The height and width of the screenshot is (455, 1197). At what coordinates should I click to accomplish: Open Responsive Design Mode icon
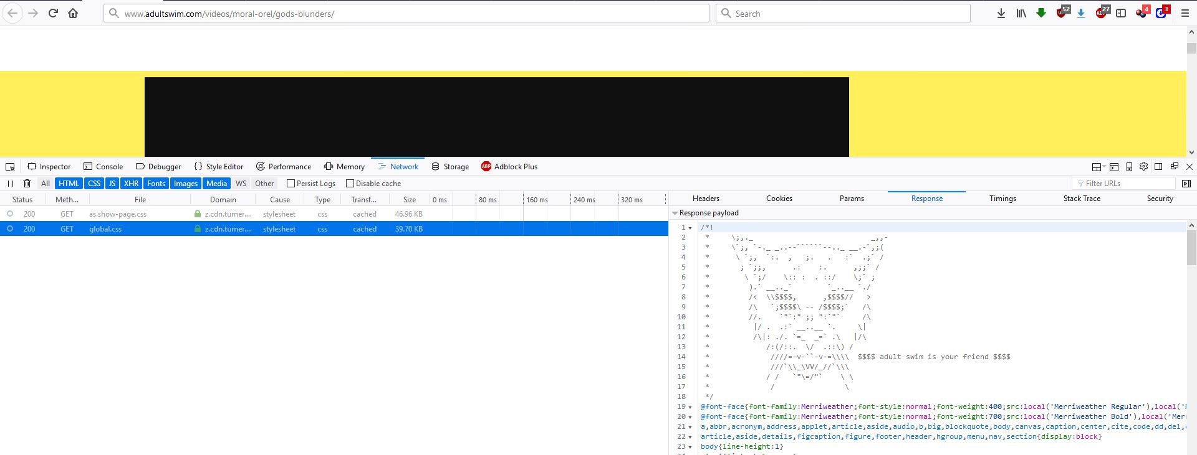(1129, 167)
